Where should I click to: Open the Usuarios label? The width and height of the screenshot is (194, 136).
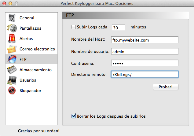point(28,80)
